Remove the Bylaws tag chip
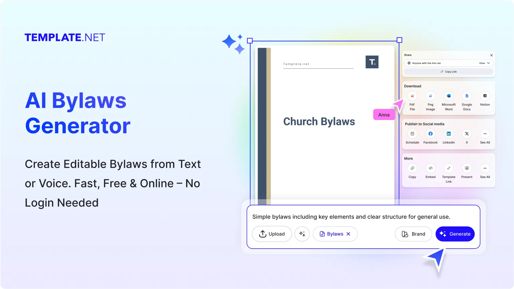 348,234
